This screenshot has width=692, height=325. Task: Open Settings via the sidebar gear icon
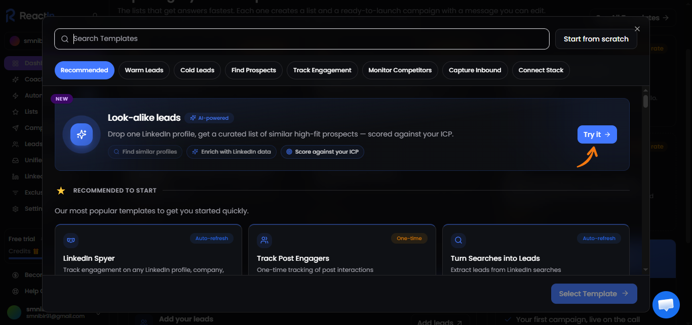[x=15, y=209]
